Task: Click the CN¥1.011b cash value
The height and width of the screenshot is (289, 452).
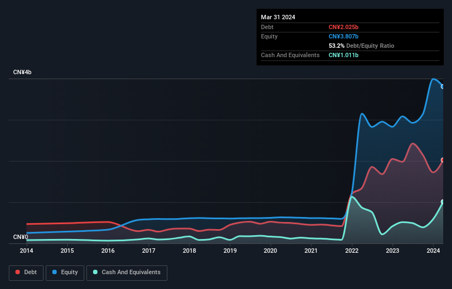Action: 344,55
